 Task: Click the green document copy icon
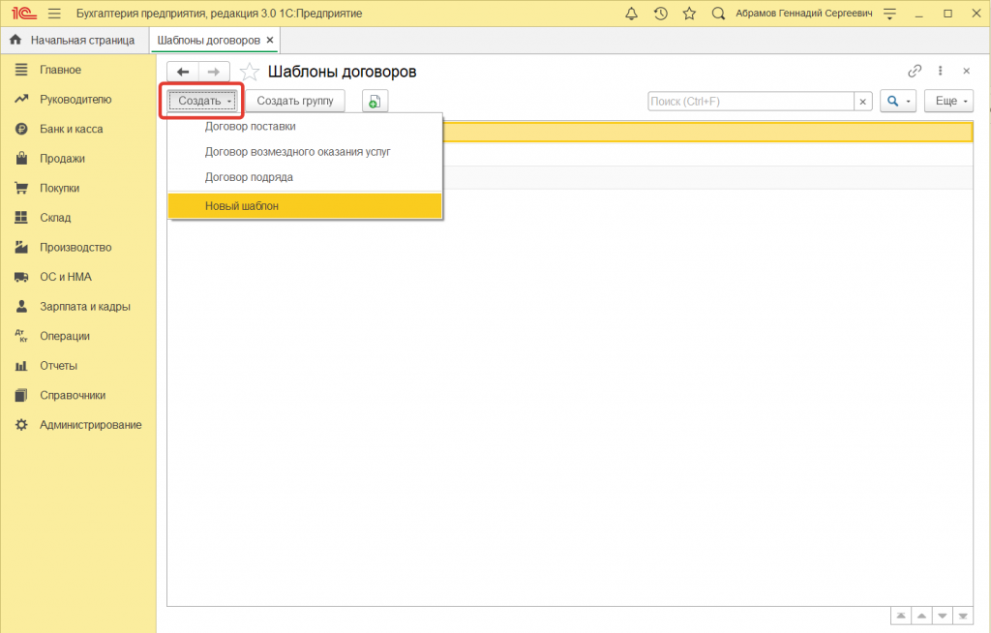tap(375, 102)
